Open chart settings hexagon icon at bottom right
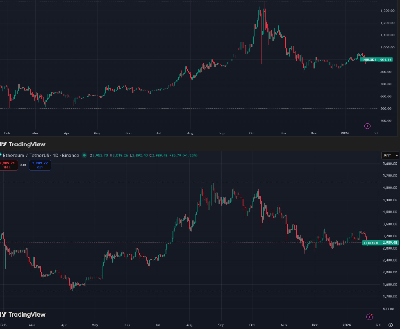Viewport: 400px width, 329px height. tap(390, 324)
